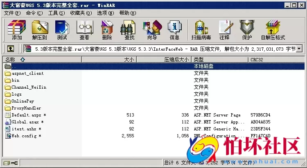Open the Wizard (向导) tool
307x168 pixels.
tap(152, 30)
